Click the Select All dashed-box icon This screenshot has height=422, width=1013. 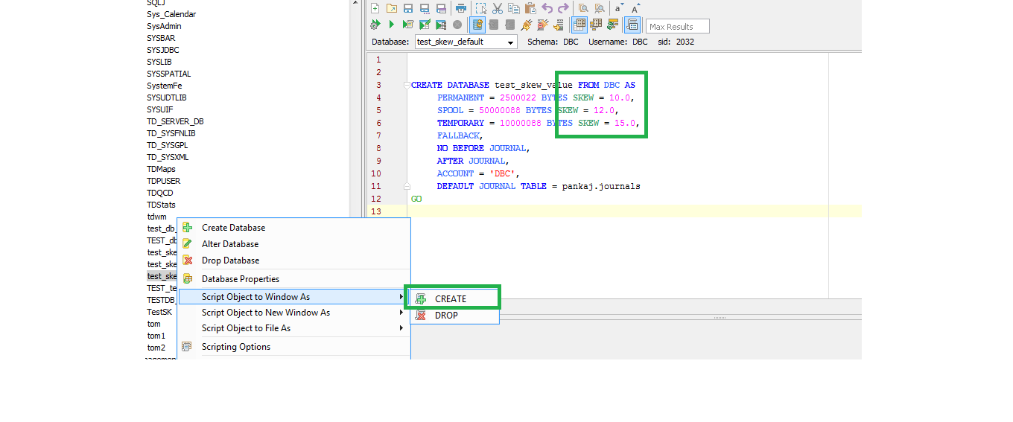(481, 8)
